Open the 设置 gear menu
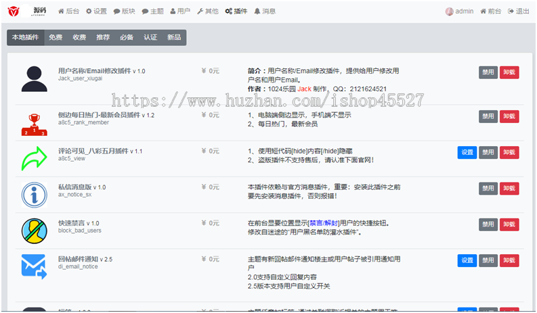This screenshot has width=537, height=313. point(96,11)
